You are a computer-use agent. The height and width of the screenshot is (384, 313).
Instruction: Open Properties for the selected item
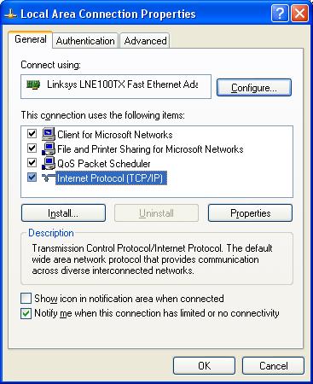[x=250, y=213]
